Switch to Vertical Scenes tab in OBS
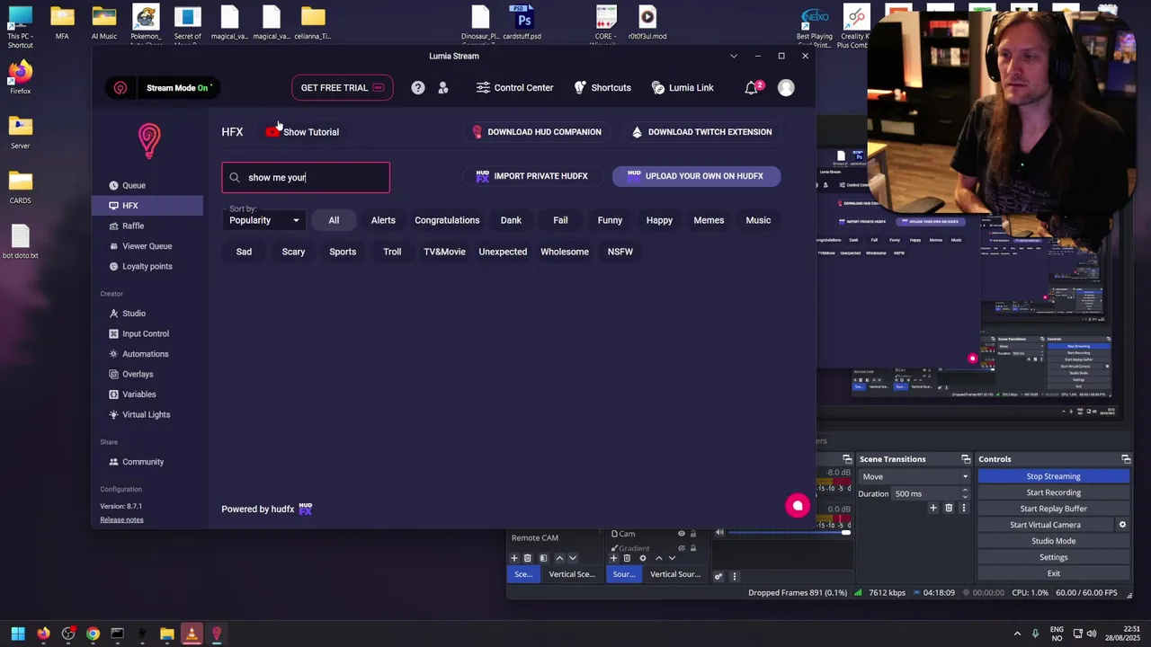1151x647 pixels. [572, 574]
